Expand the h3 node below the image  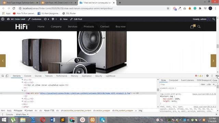click(22, 99)
